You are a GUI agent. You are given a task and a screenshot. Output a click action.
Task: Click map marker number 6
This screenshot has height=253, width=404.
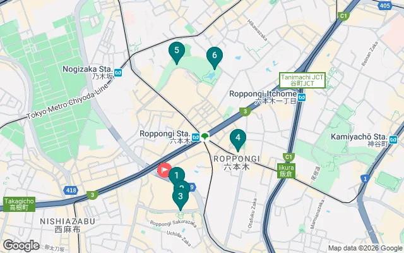215,58
